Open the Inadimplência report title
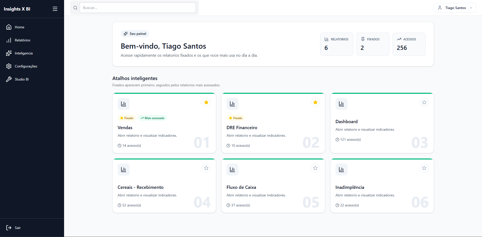This screenshot has width=482, height=237. point(350,187)
